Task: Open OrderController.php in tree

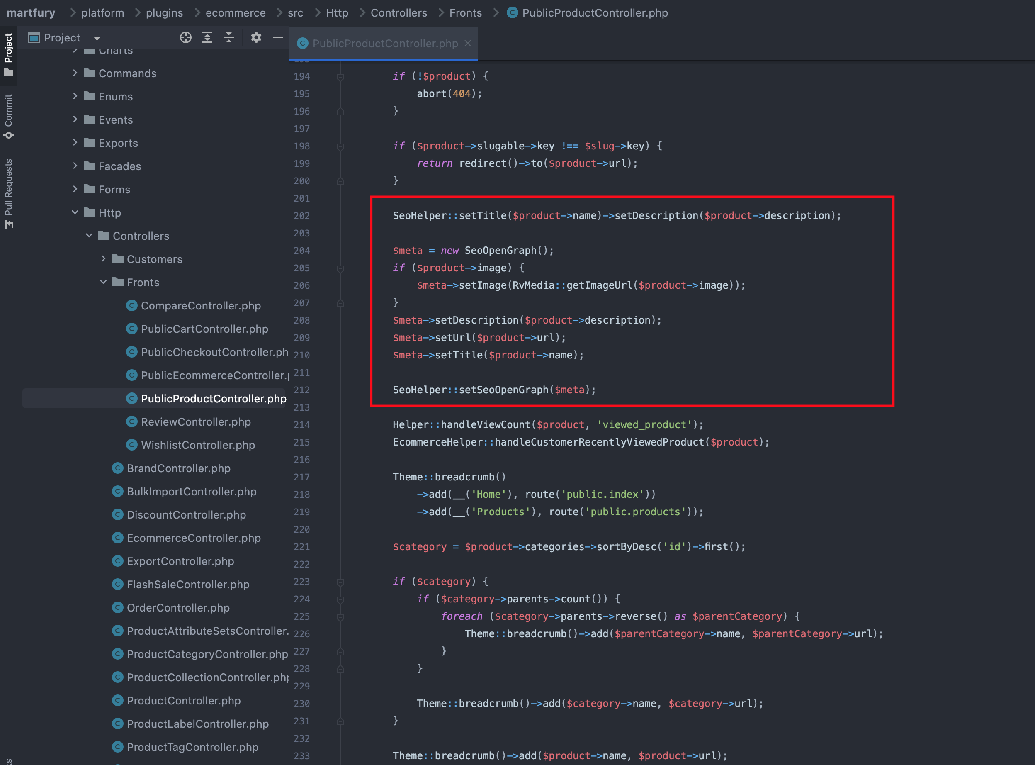Action: coord(171,607)
